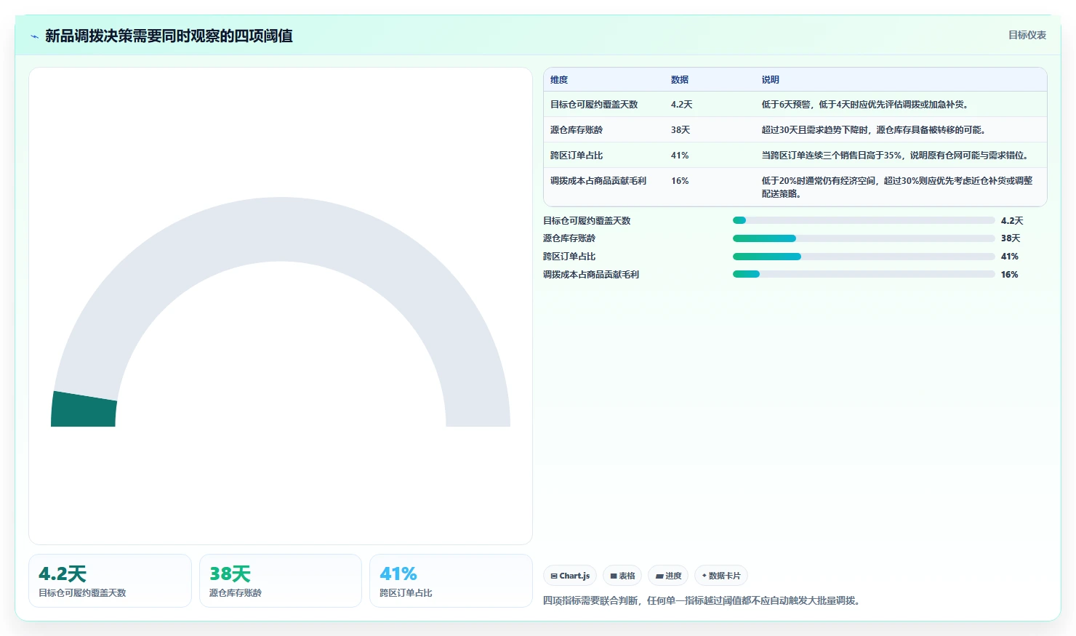
Task: Click the 调拨成本占商品贡献毛利 progress bar
Action: 864,274
